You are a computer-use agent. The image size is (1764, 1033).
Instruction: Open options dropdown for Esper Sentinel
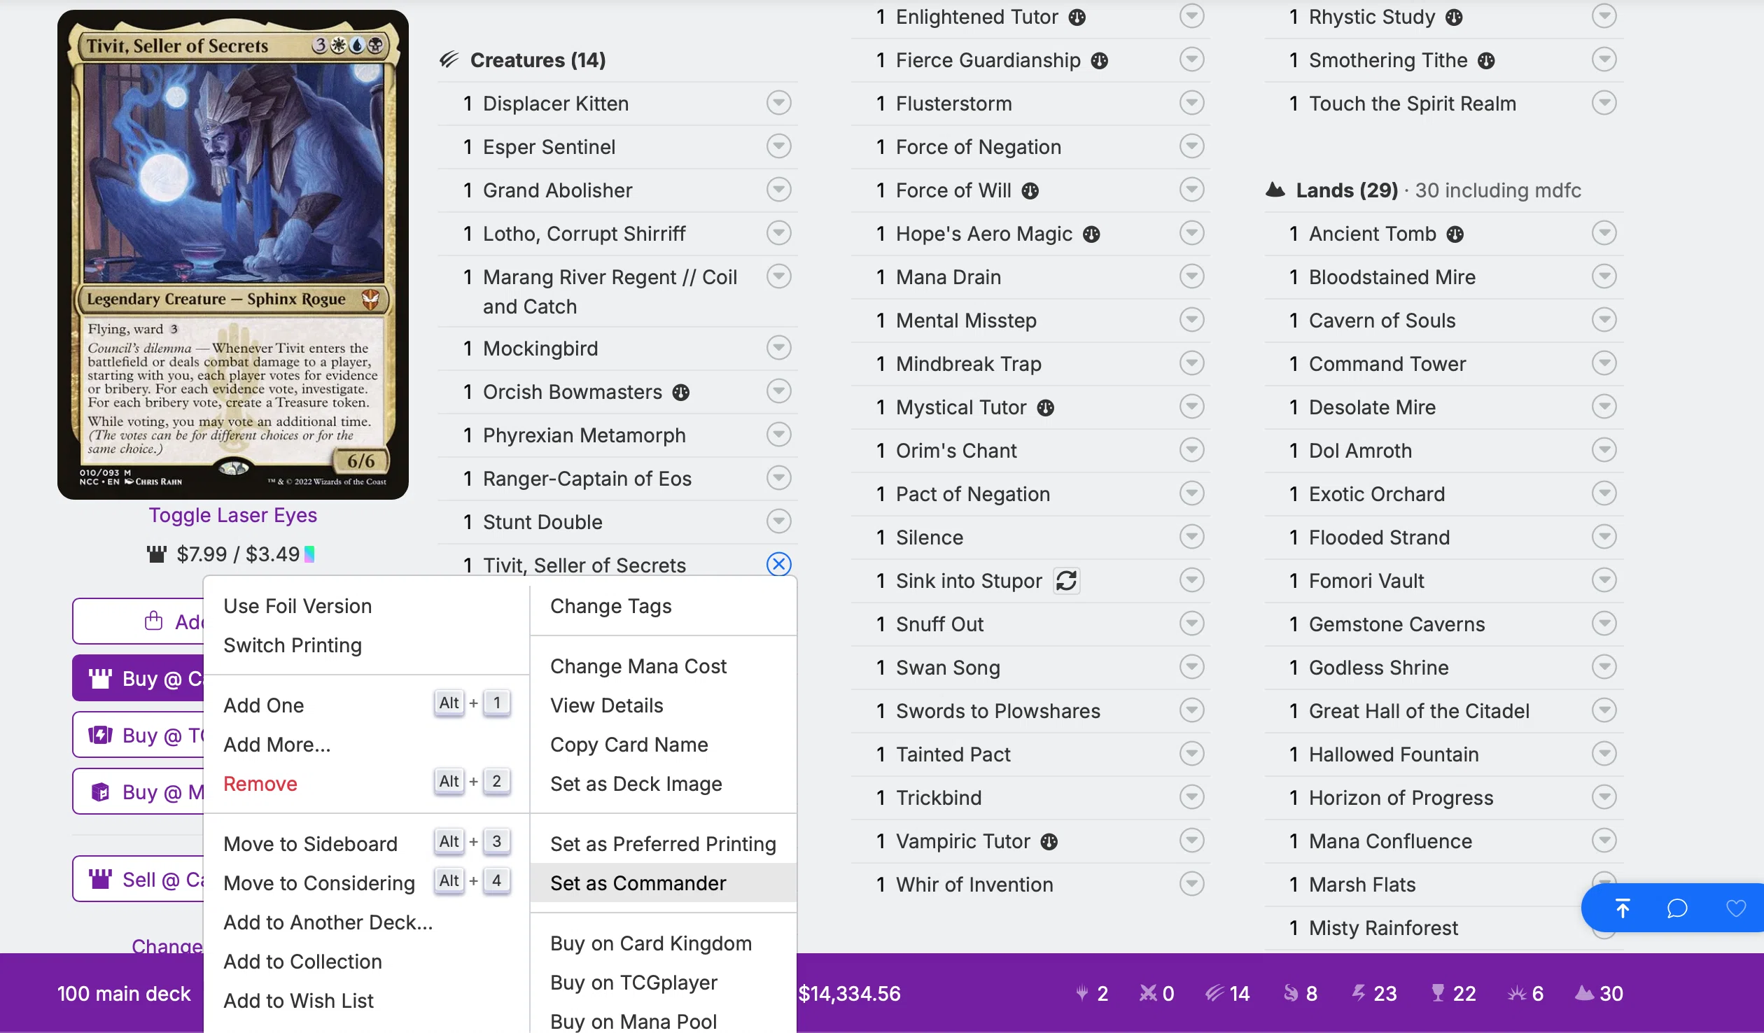coord(778,146)
